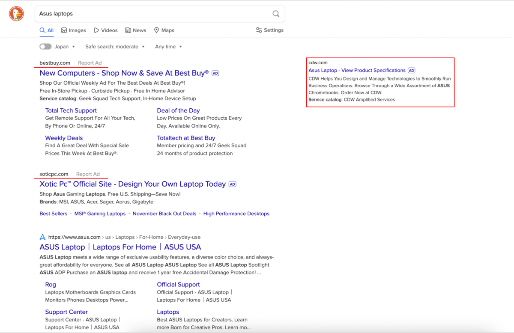
Task: Open Totaltech at Best Buy sitelink
Action: pyautogui.click(x=186, y=138)
